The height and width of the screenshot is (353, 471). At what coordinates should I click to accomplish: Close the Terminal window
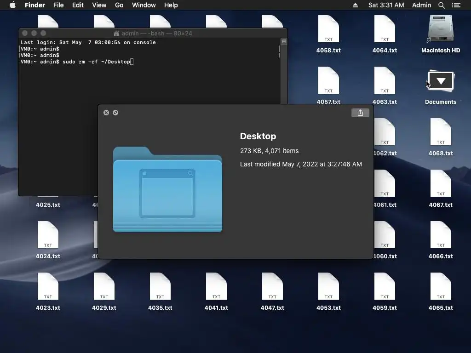25,33
